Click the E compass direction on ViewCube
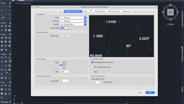The height and width of the screenshot is (104, 184). (178, 12)
